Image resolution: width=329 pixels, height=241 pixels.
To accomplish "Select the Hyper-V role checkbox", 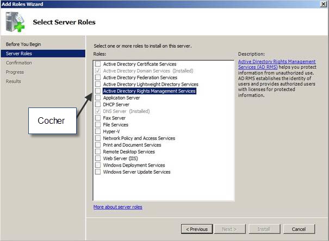I will 98,131.
